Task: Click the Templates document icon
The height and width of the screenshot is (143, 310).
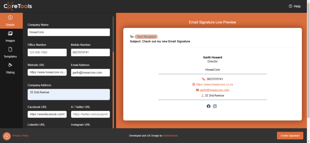Action: [x=10, y=49]
